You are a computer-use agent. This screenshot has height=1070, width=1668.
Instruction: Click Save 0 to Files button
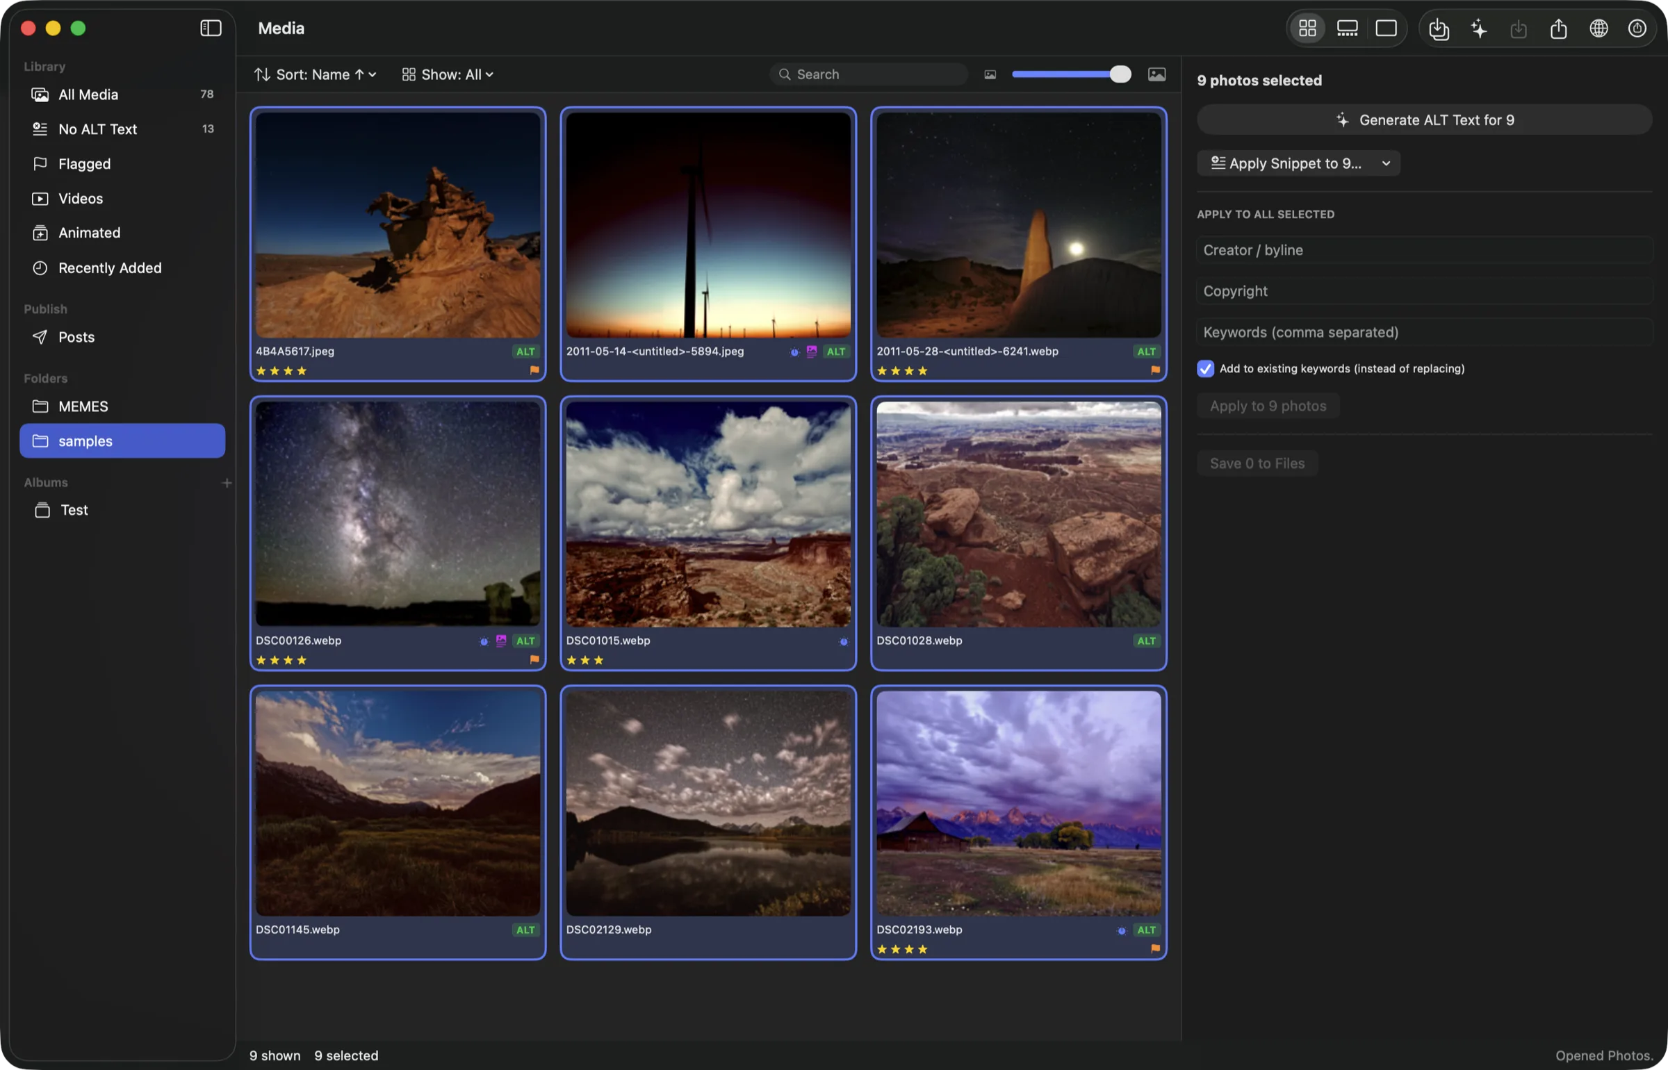point(1257,463)
